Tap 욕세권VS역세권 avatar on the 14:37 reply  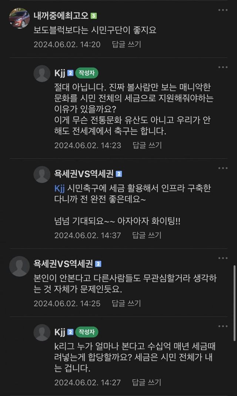tap(42, 174)
